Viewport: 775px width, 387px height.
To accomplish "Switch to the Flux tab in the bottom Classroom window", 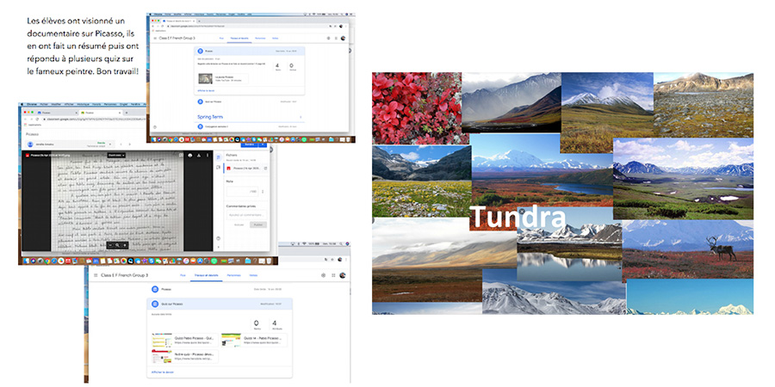I will point(183,275).
